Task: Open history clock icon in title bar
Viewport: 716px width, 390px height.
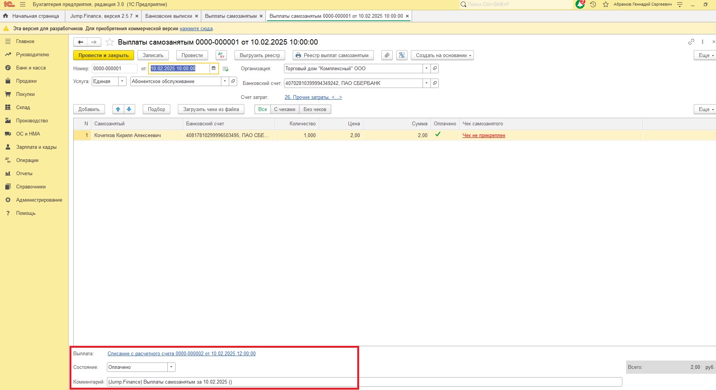Action: 593,5
